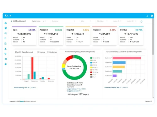Image resolution: width=157 pixels, height=117 pixels.
Task: Click the Unapplied Amount link
Action: 74,91
